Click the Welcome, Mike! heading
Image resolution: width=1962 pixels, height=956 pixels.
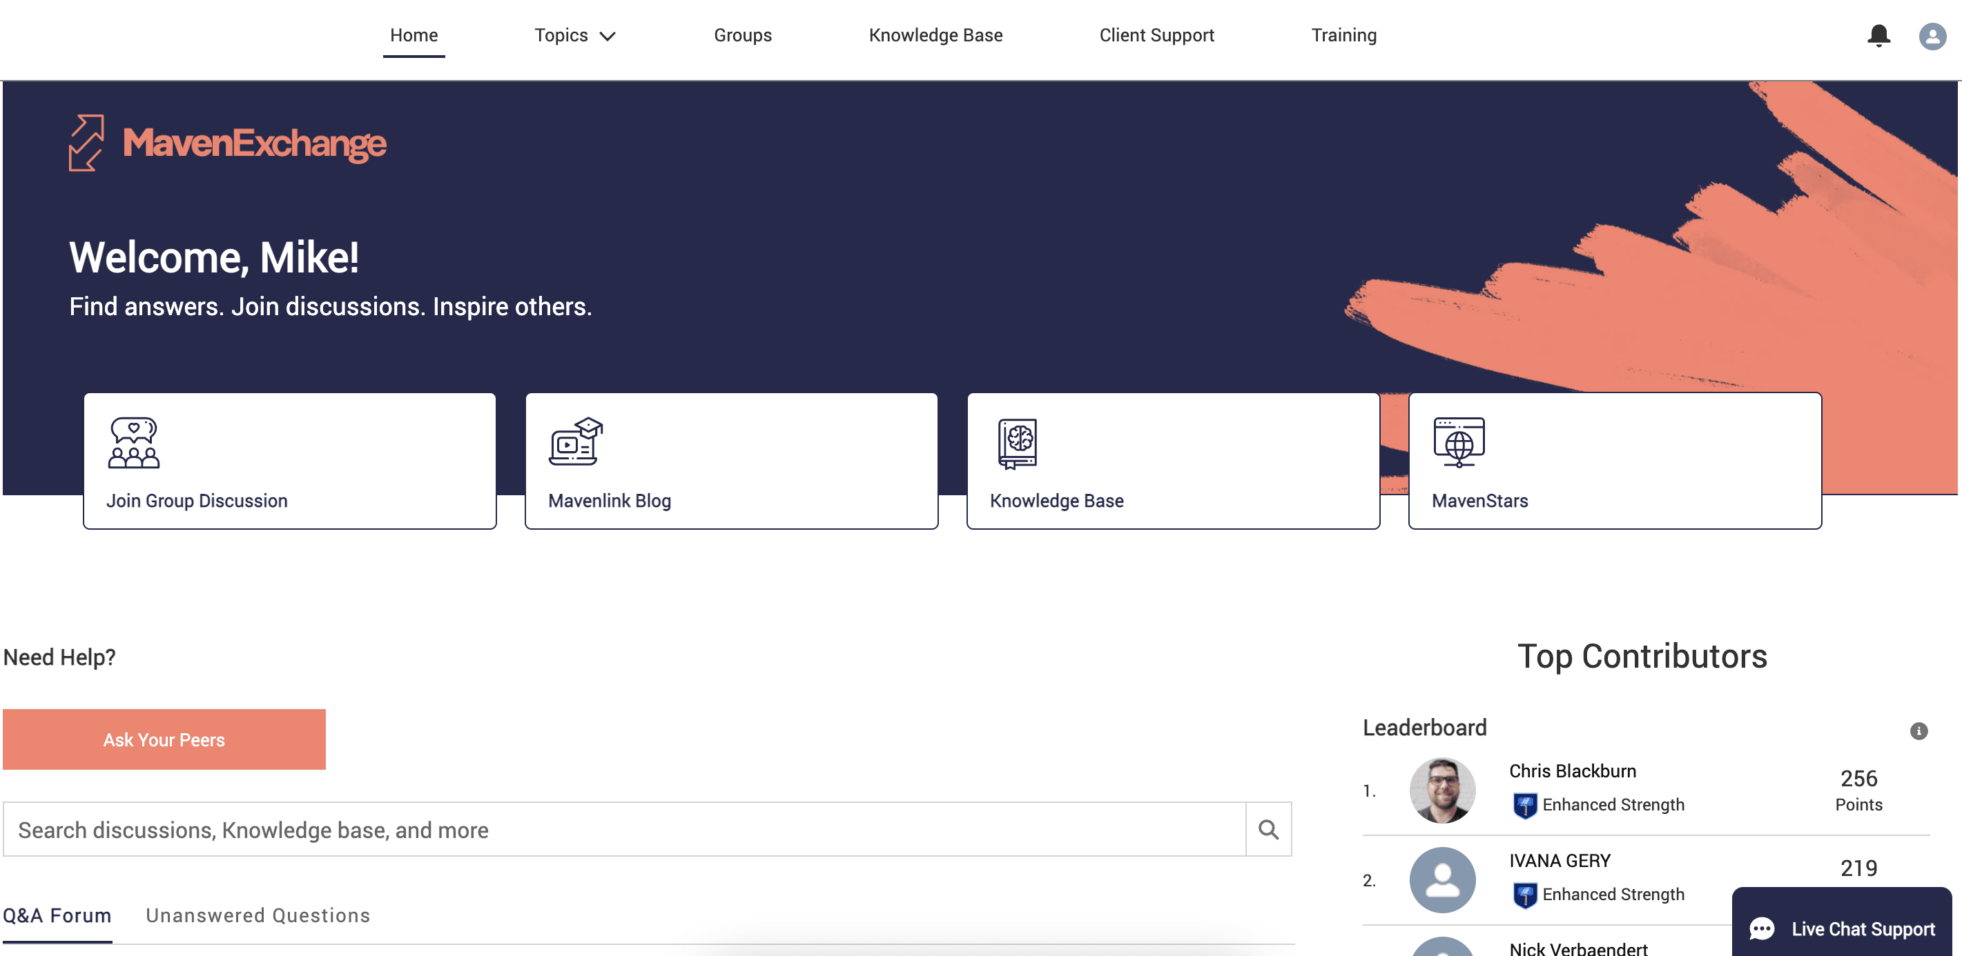coord(214,257)
